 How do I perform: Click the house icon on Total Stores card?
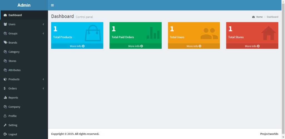pyautogui.click(x=268, y=33)
